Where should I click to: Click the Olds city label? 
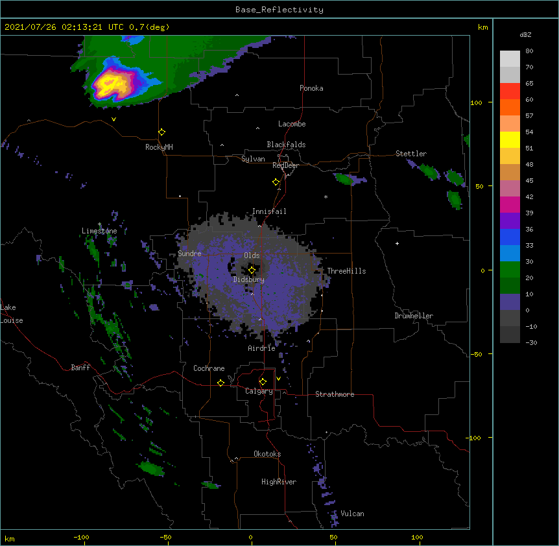coord(252,255)
